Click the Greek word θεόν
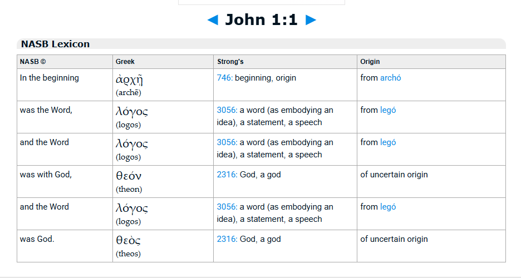This screenshot has width=521, height=278. pyautogui.click(x=129, y=176)
